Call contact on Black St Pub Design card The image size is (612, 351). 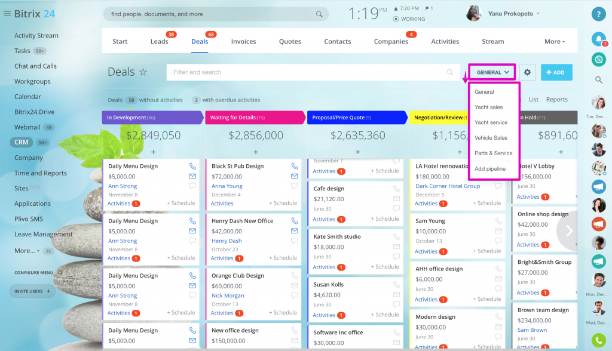point(295,166)
